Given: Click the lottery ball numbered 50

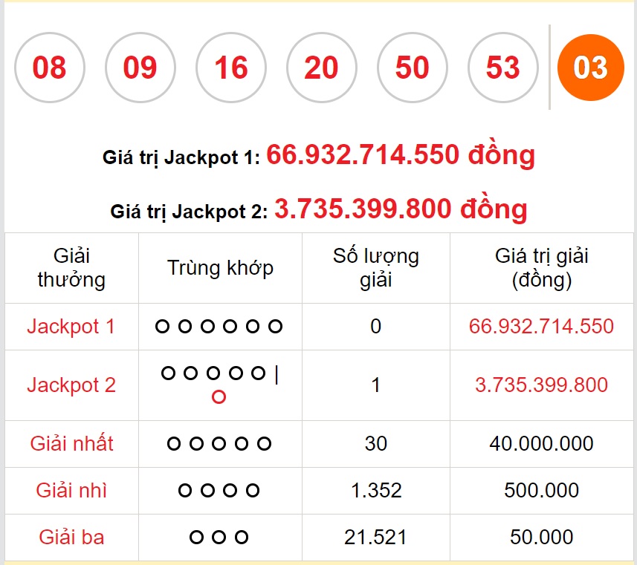Looking at the screenshot, I should tap(412, 68).
